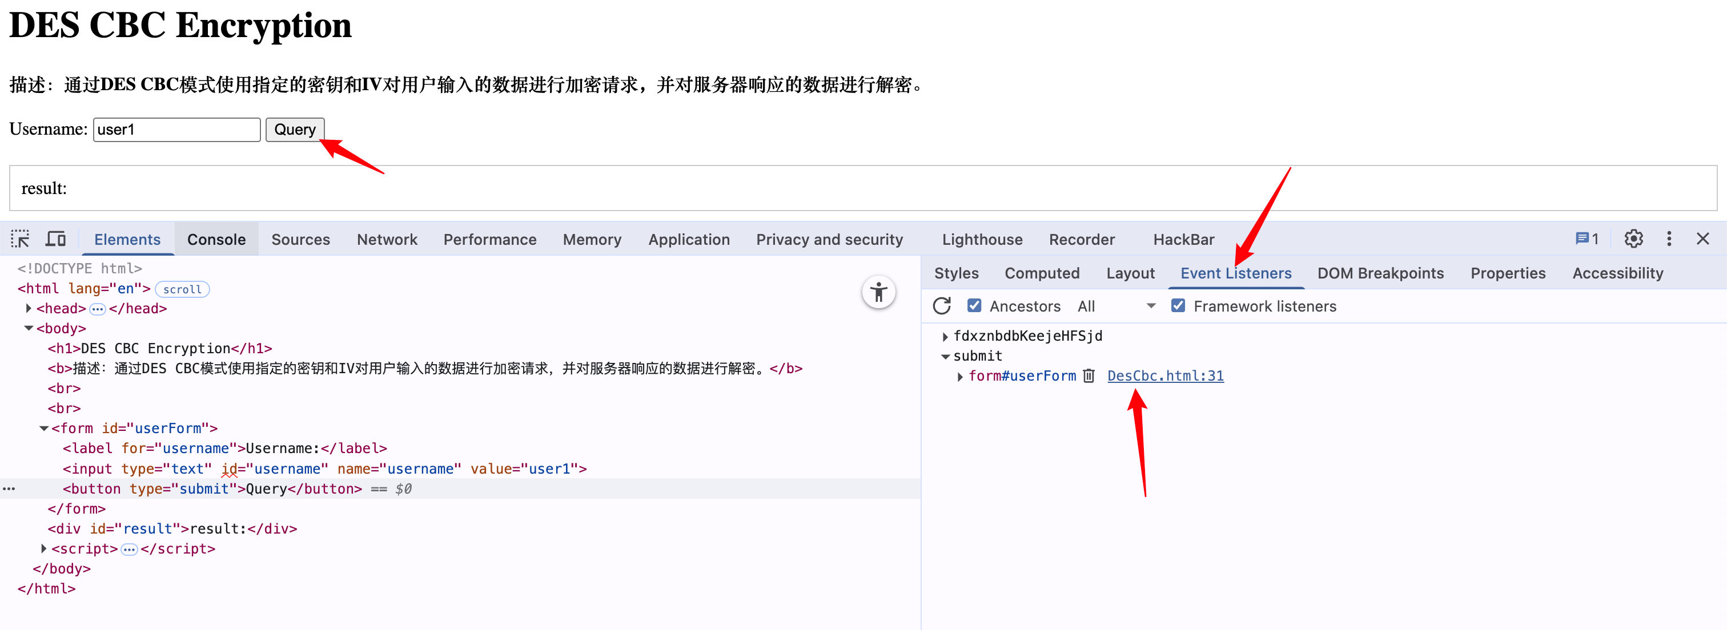Select the div id result node
This screenshot has width=1727, height=630.
click(x=172, y=529)
